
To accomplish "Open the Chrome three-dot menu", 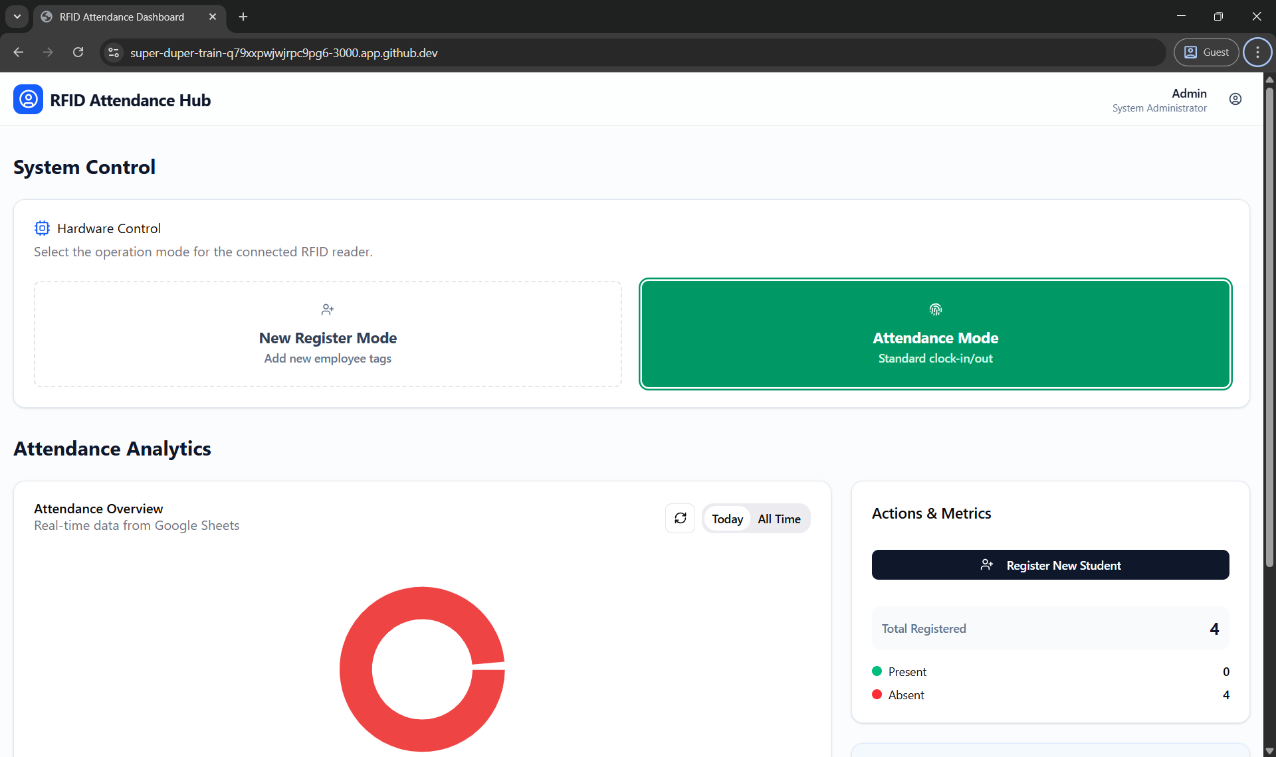I will click(x=1257, y=52).
